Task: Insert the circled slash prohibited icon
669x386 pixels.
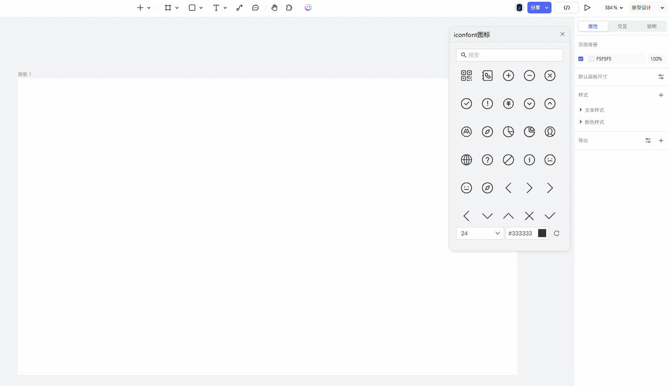Action: tap(509, 160)
